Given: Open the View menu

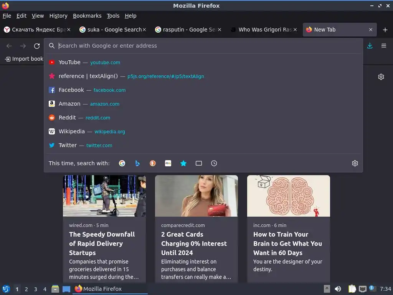Looking at the screenshot, I should [38, 16].
